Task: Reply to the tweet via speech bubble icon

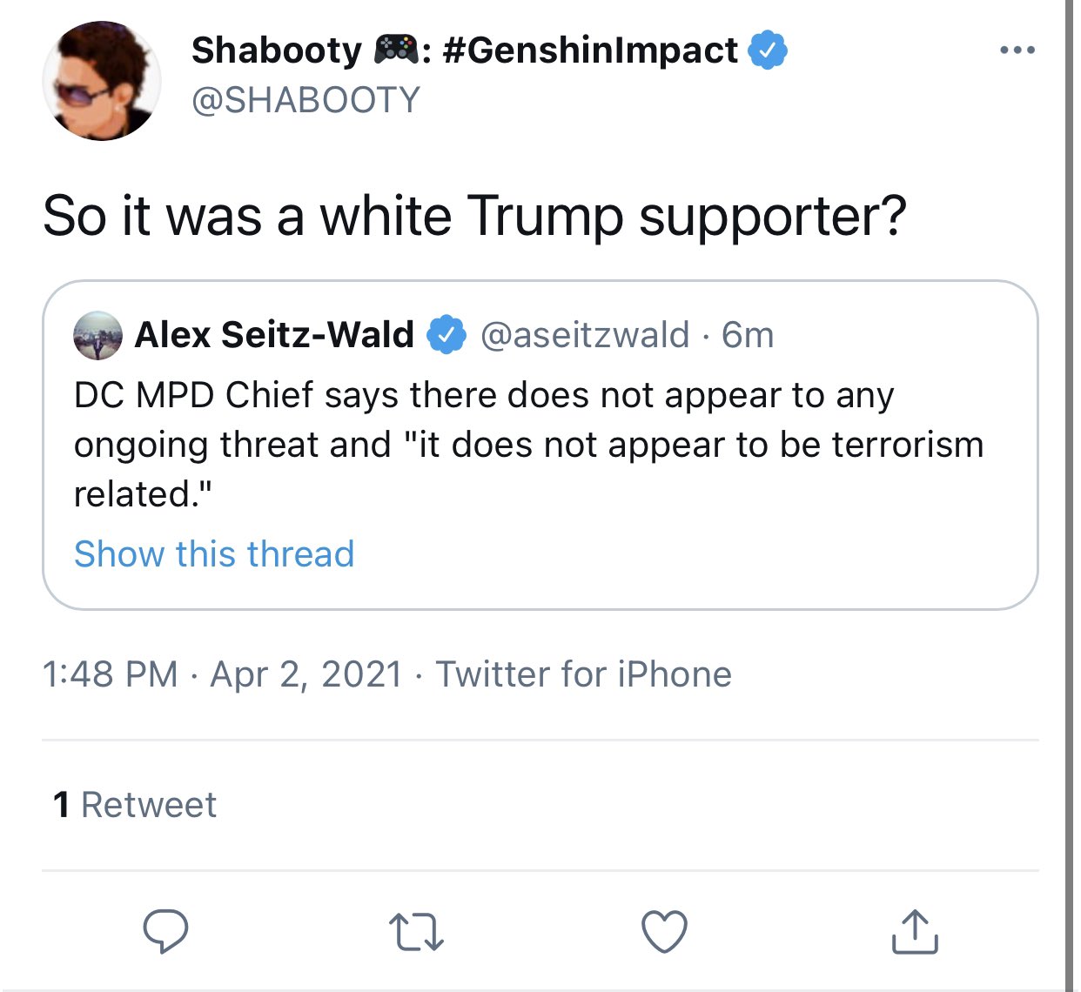Action: [x=165, y=931]
